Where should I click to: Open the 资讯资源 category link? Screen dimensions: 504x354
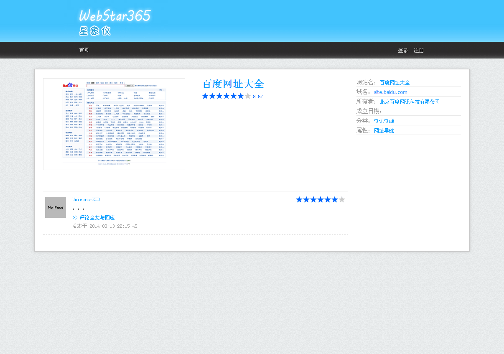click(384, 121)
